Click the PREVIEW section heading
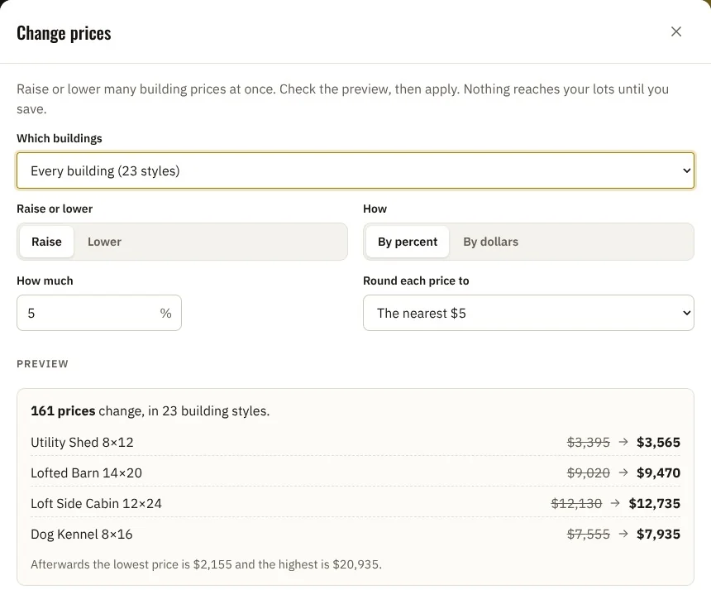Image resolution: width=711 pixels, height=590 pixels. point(43,364)
